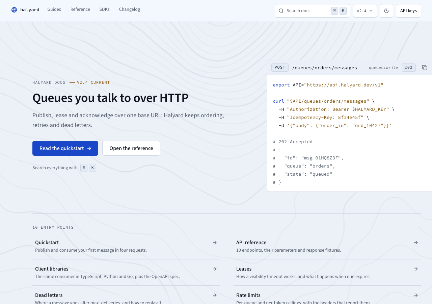Open the Client libraries entry
432x304 pixels.
tap(126, 273)
